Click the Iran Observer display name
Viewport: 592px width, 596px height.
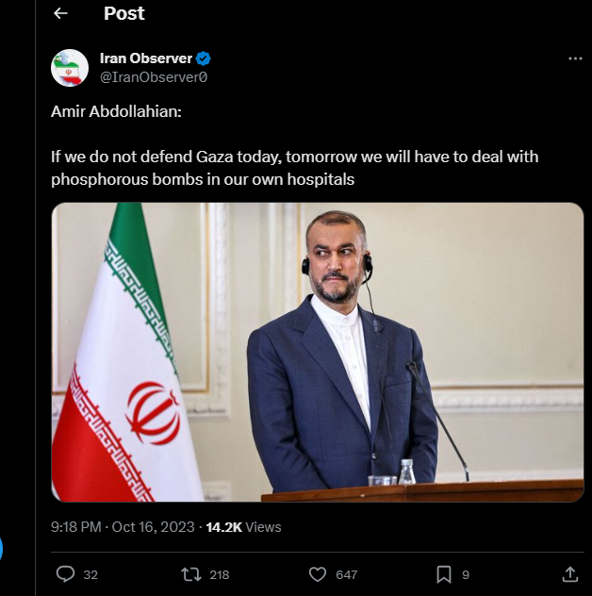pos(146,59)
